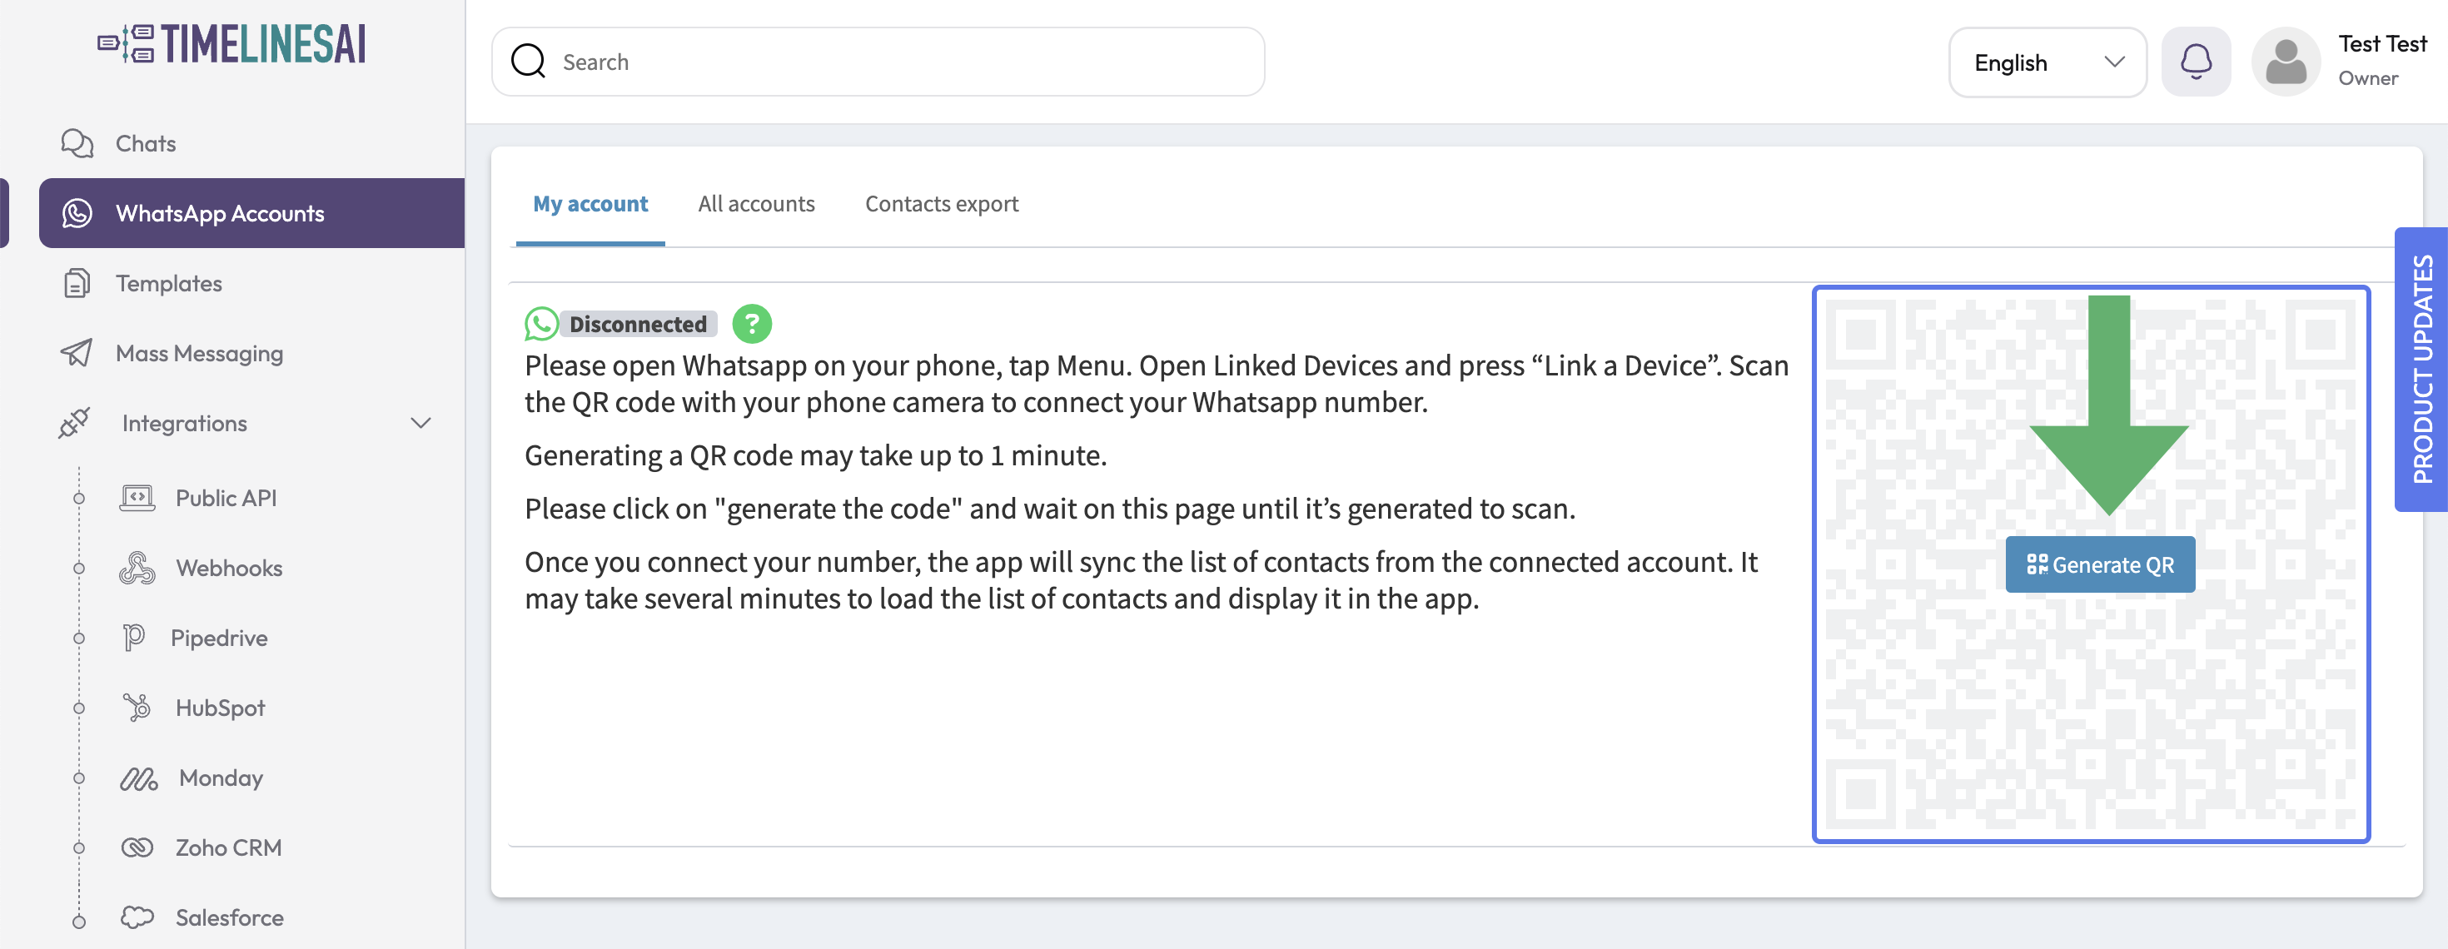Click the TimelinesAI logo
Image resolution: width=2448 pixels, height=949 pixels.
[x=231, y=45]
